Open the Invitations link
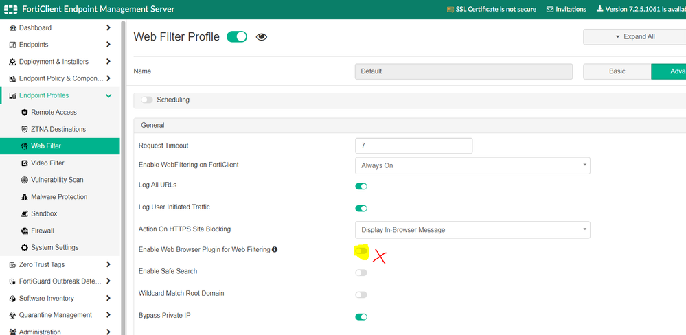The width and height of the screenshot is (686, 335). (571, 9)
